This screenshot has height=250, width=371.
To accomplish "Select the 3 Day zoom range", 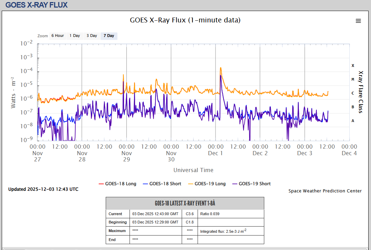I will point(92,36).
